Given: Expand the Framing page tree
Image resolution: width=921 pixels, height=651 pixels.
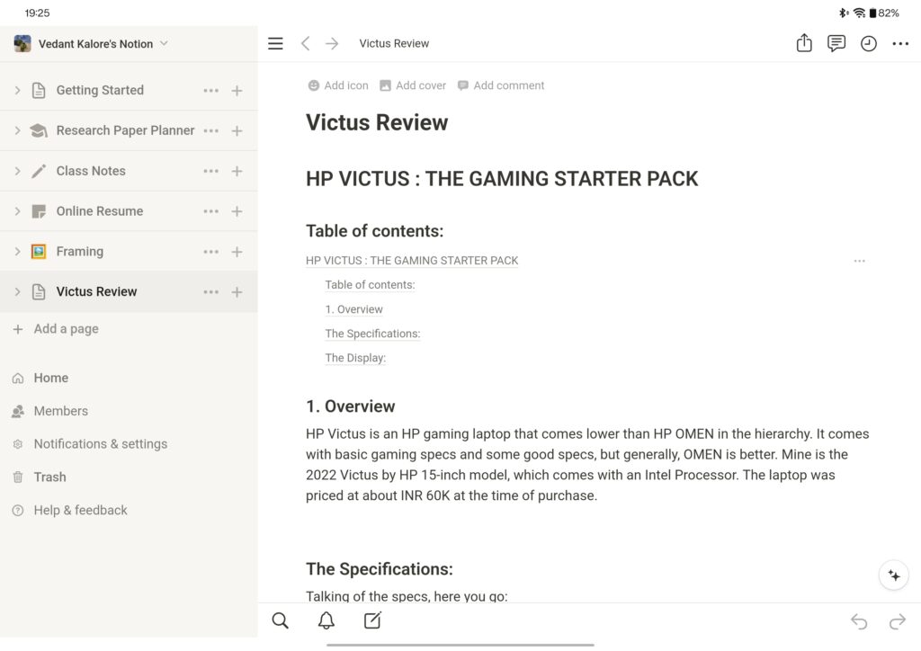Looking at the screenshot, I should (x=17, y=251).
